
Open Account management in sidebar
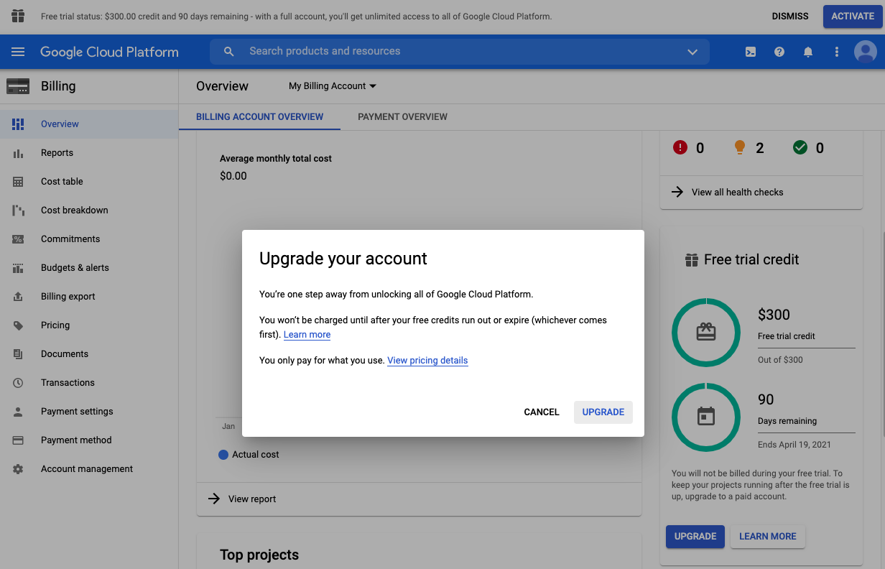(x=89, y=469)
